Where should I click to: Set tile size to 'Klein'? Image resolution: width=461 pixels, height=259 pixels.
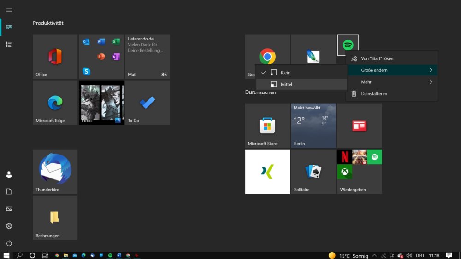[x=301, y=72]
